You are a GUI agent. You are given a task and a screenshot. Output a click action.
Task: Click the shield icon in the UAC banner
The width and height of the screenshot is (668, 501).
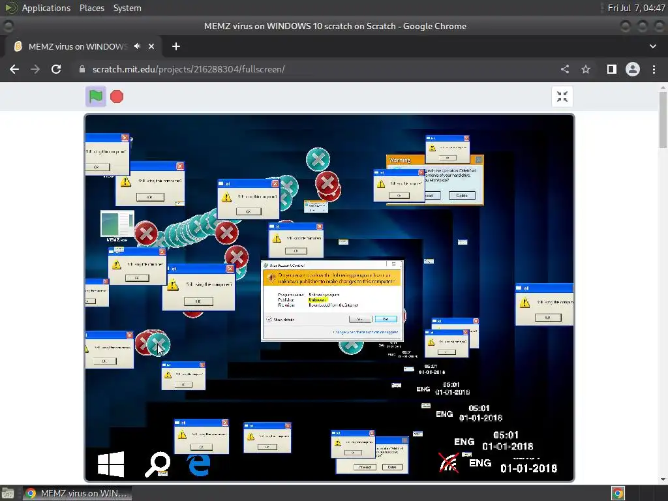tap(271, 278)
